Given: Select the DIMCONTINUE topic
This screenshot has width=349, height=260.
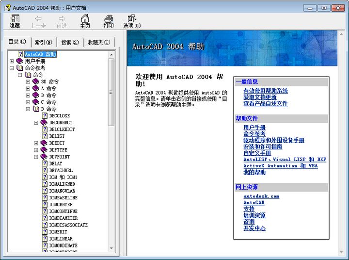Looking at the screenshot, I should 63,211.
